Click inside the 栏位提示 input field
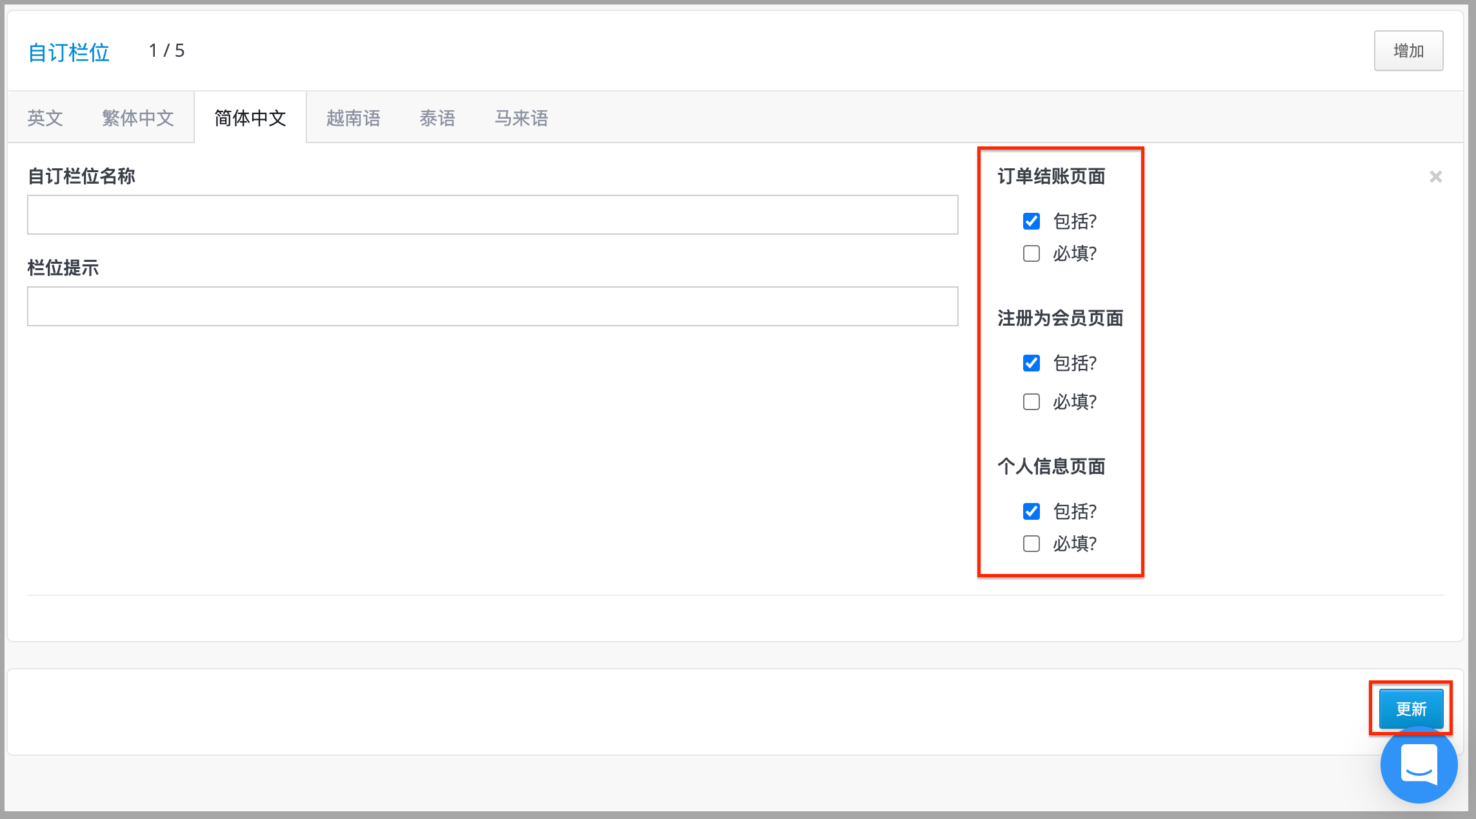Image resolution: width=1476 pixels, height=819 pixels. [x=490, y=306]
